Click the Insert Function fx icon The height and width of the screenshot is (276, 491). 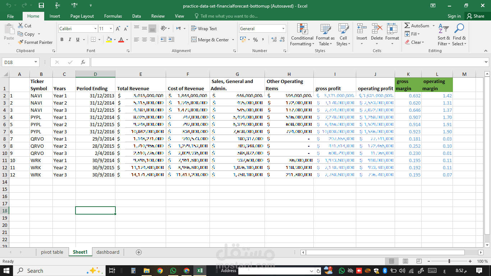pos(83,62)
